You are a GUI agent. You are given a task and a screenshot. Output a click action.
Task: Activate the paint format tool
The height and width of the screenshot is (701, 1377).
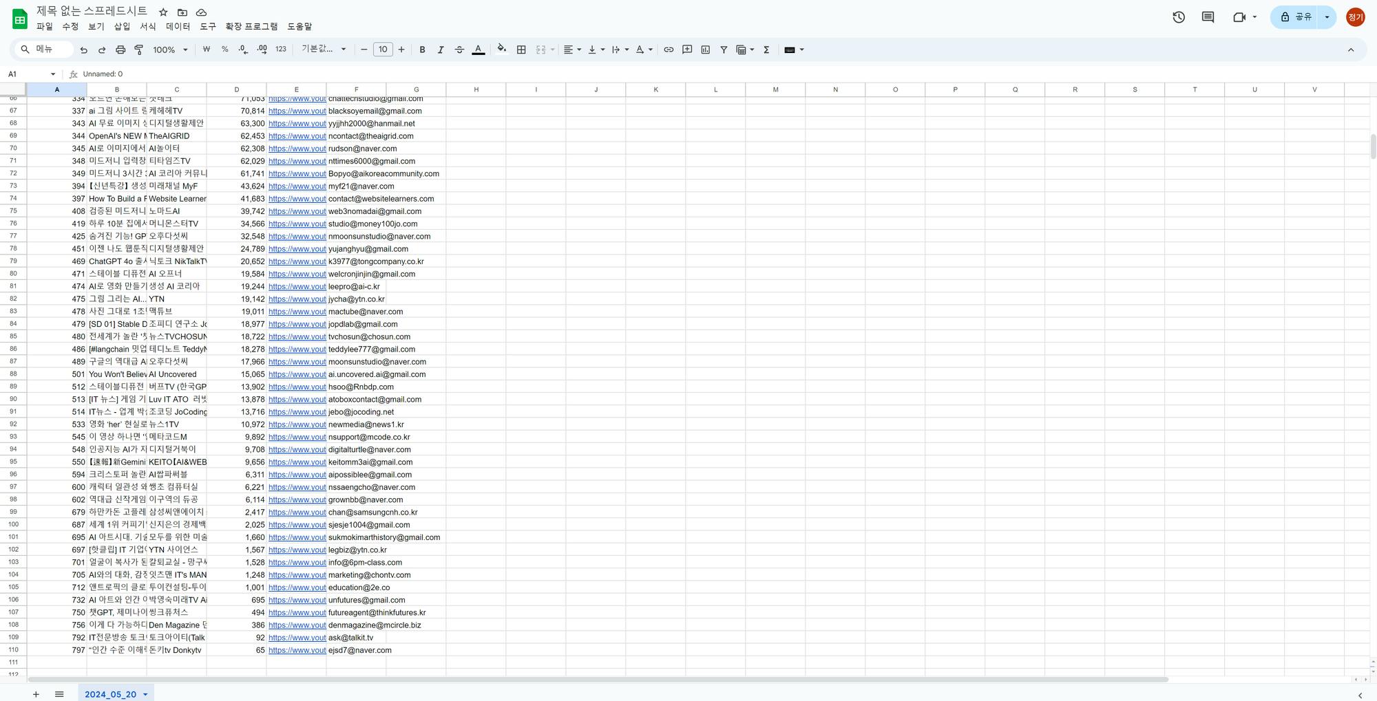(139, 50)
